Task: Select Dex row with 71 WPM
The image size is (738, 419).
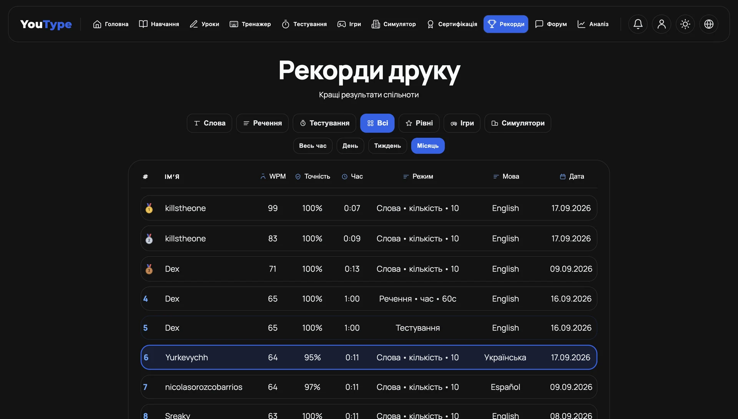Action: pyautogui.click(x=369, y=269)
